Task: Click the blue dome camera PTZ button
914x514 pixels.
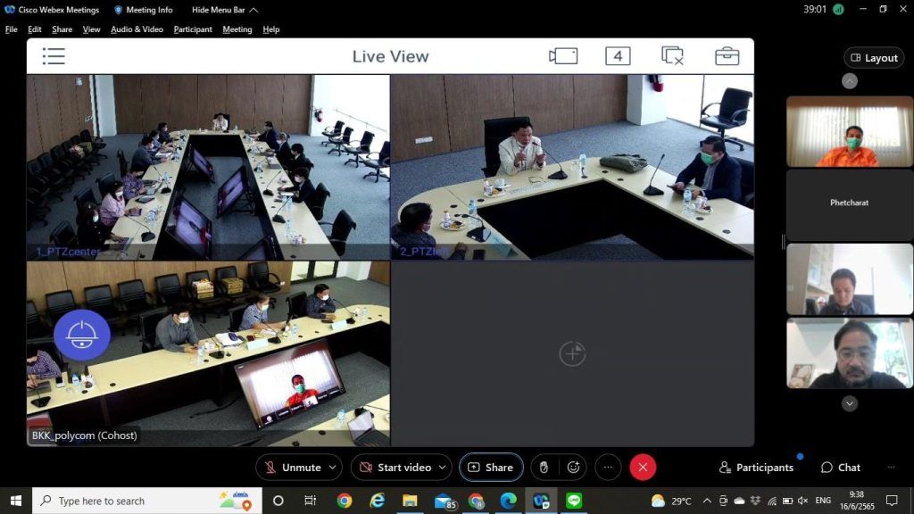Action: tap(82, 335)
